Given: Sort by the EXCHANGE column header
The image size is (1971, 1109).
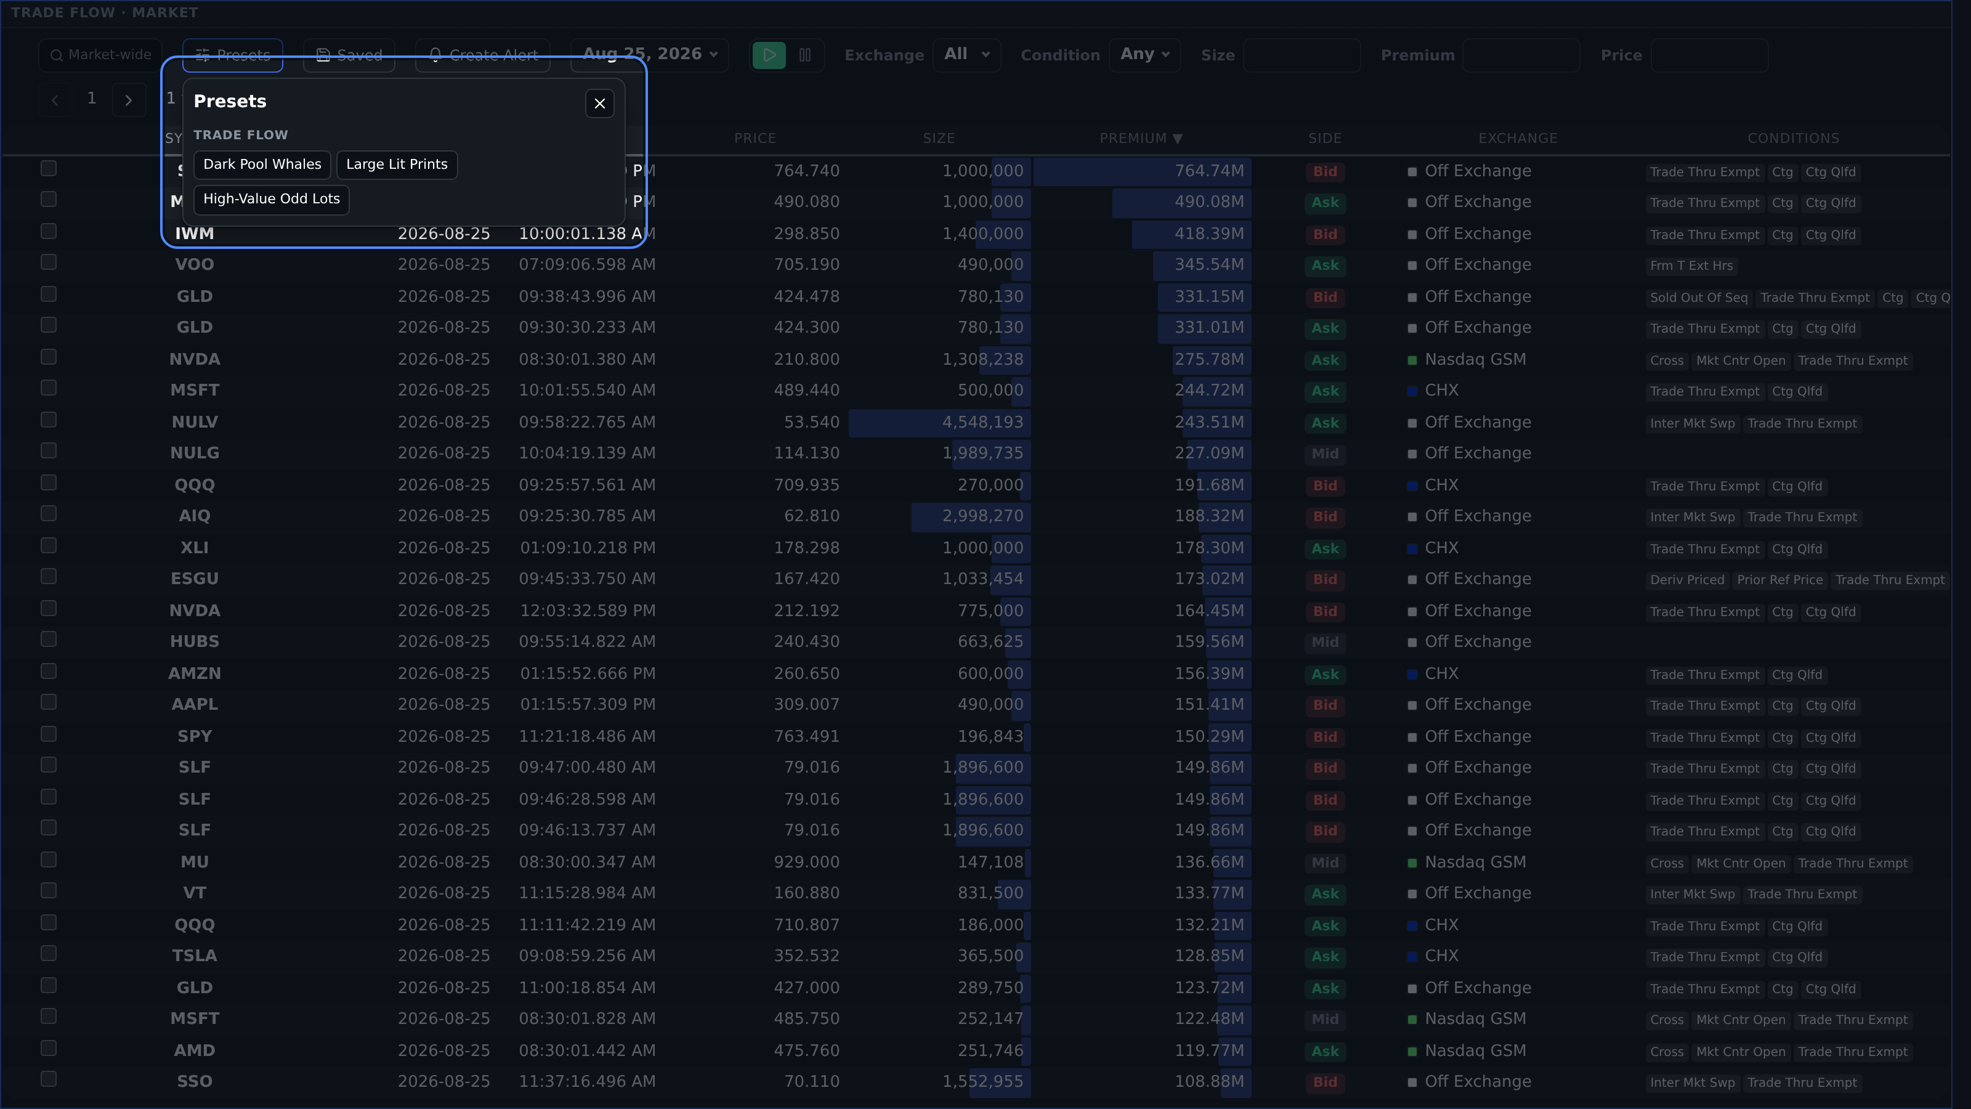Looking at the screenshot, I should click(x=1517, y=139).
